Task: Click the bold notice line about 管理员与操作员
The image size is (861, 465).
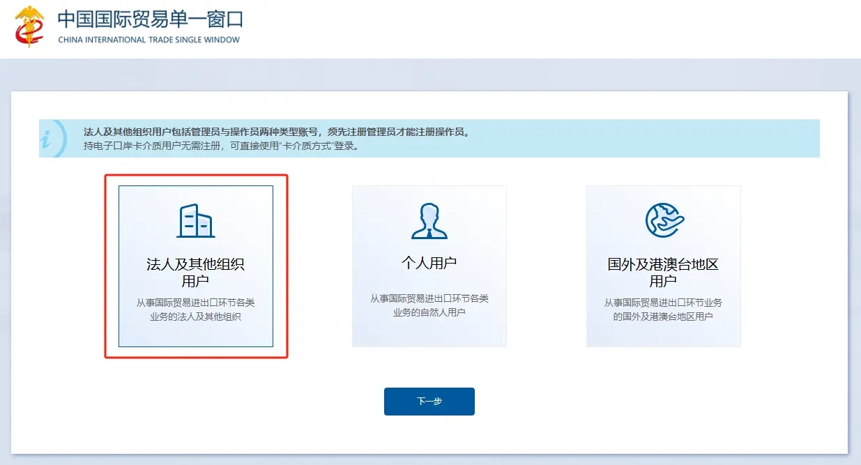Action: (x=277, y=132)
